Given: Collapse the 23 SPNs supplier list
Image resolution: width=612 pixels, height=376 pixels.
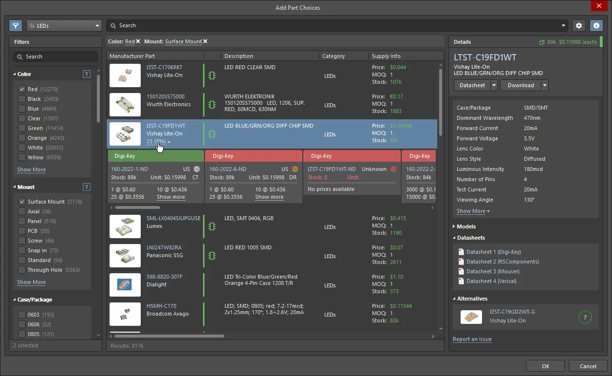Looking at the screenshot, I should [x=159, y=142].
